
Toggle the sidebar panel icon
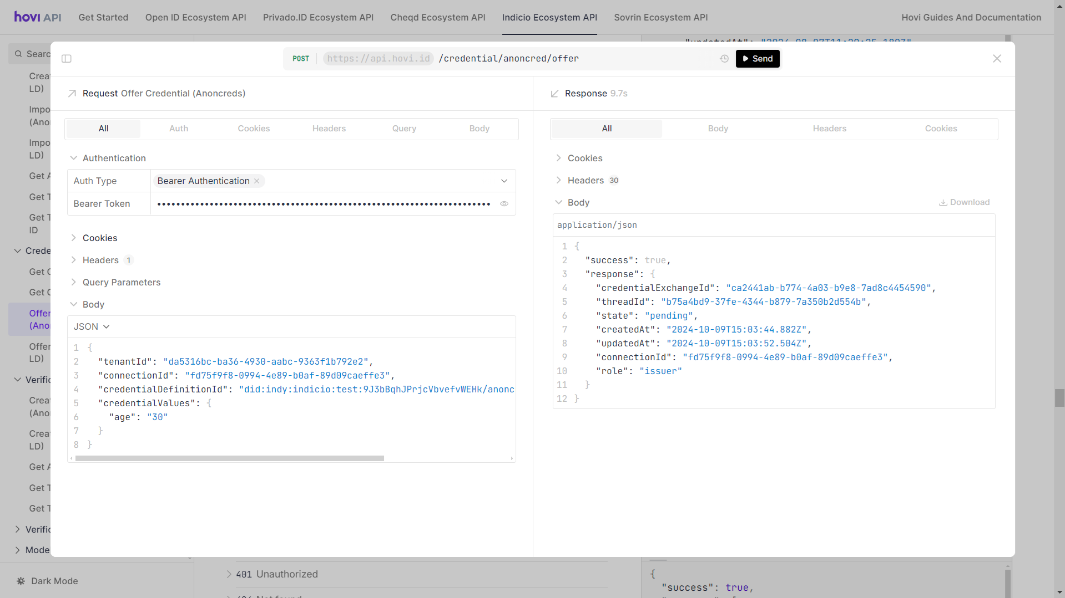point(67,59)
